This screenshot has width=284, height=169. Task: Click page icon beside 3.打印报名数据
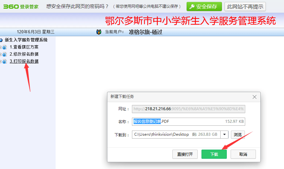click(x=5, y=61)
